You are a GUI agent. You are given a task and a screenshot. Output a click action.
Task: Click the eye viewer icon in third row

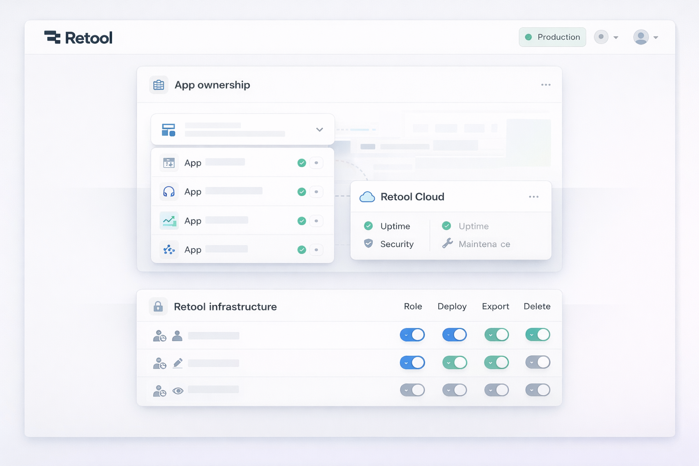tap(178, 391)
